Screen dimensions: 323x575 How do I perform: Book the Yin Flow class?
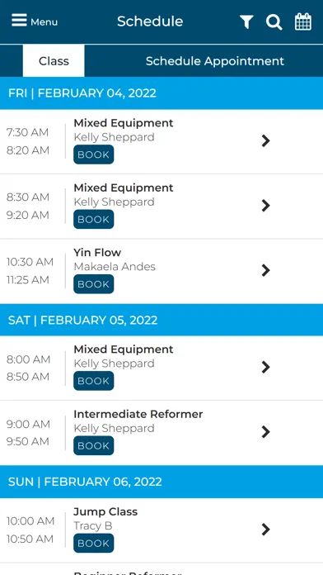point(94,284)
